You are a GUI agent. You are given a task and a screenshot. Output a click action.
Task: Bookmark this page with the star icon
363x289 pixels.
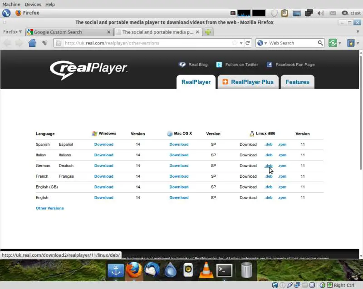coord(235,43)
